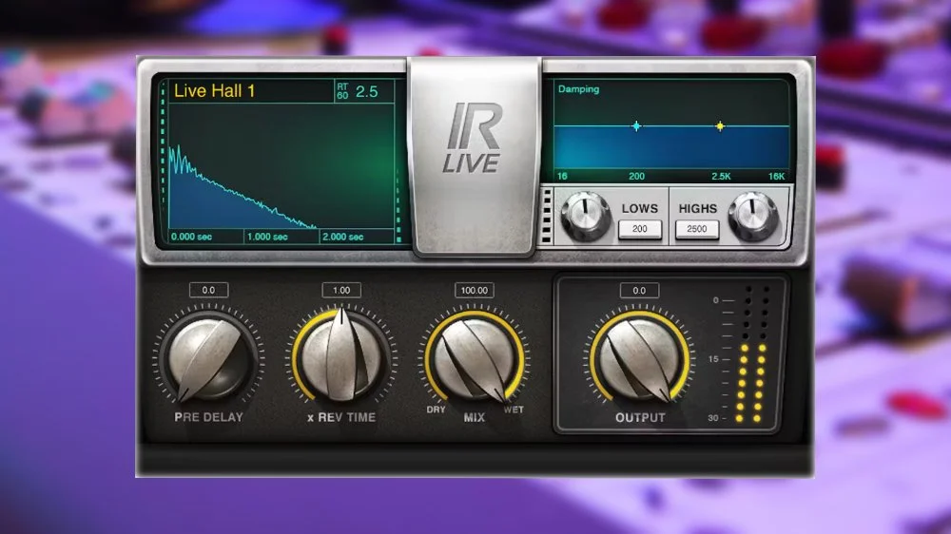Click the Pre Delay knob
Screen dimensions: 951x534
tap(208, 359)
